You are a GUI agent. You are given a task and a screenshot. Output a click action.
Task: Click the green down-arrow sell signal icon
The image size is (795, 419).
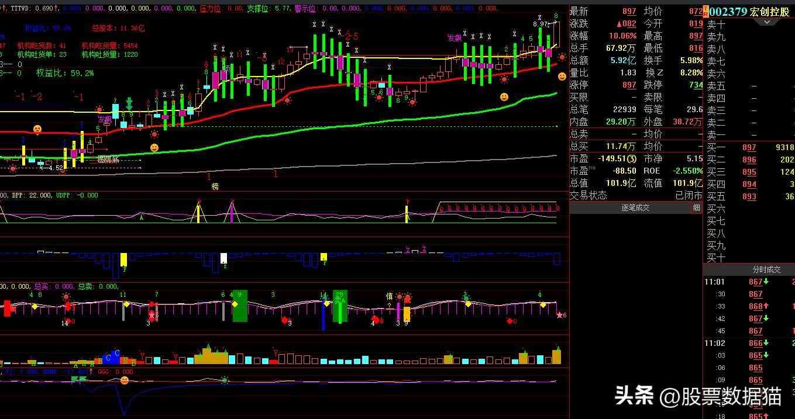(x=130, y=105)
